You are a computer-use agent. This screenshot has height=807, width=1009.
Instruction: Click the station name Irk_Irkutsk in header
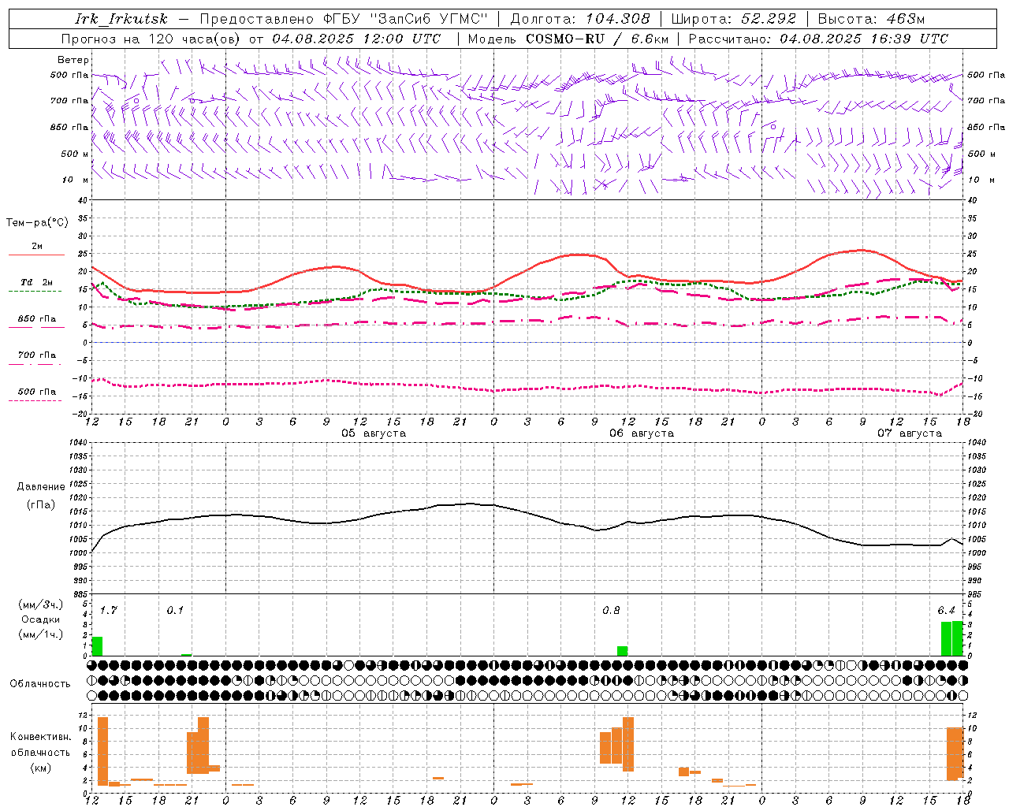(121, 19)
